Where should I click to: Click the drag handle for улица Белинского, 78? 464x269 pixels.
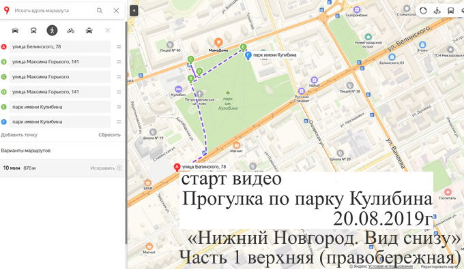pos(119,47)
